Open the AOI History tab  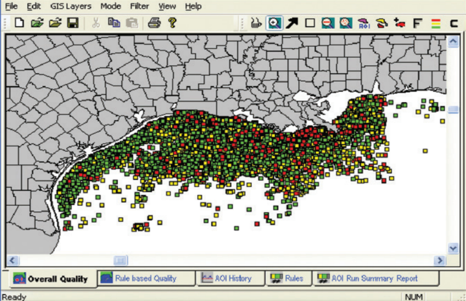(x=231, y=278)
